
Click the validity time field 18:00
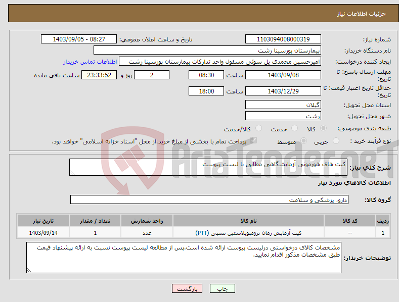pyautogui.click(x=206, y=91)
